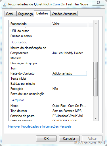This screenshot has height=146, width=107.
Task: Click the Arquivo section header
Action: 18,100
